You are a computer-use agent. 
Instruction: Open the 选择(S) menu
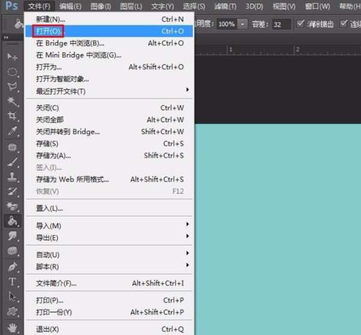(x=194, y=6)
